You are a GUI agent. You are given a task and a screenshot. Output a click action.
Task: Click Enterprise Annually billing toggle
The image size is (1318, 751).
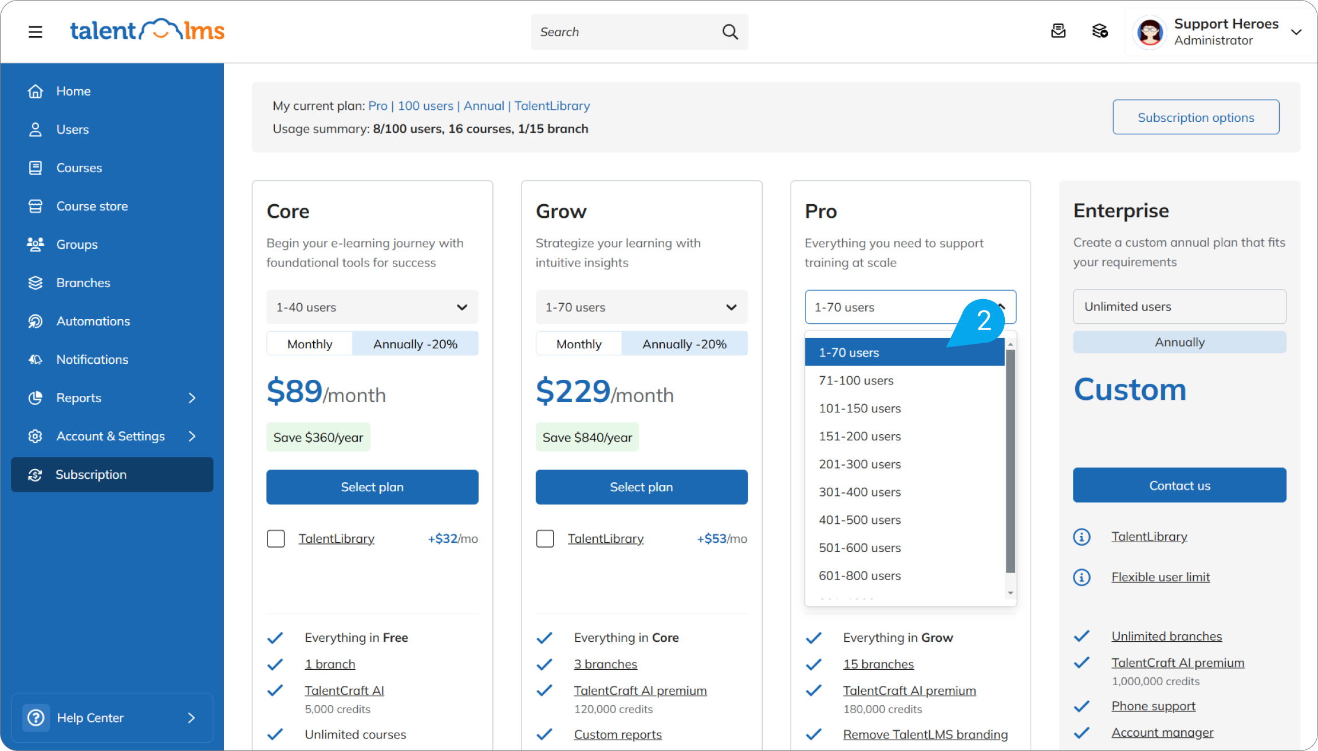point(1179,342)
